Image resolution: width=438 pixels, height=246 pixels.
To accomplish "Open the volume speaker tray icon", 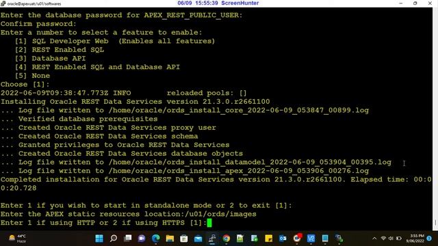I will [391, 238].
